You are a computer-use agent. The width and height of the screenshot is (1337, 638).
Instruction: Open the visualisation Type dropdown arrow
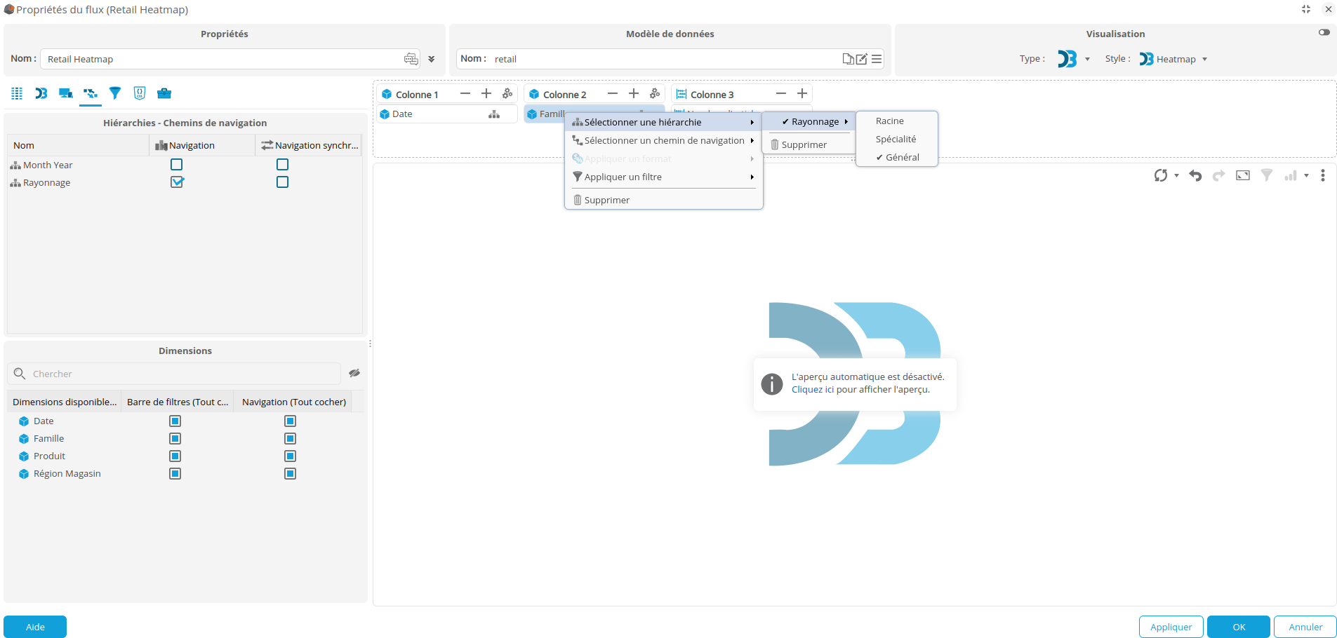tap(1087, 60)
